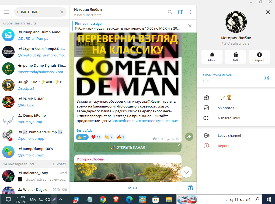
Task: Show the channel QR code
Action: (x=266, y=78)
